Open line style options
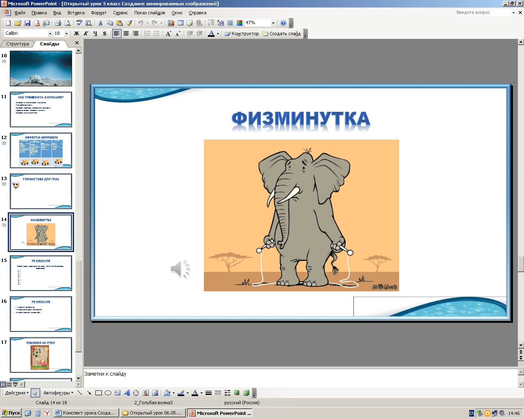524x419 pixels. [208, 393]
